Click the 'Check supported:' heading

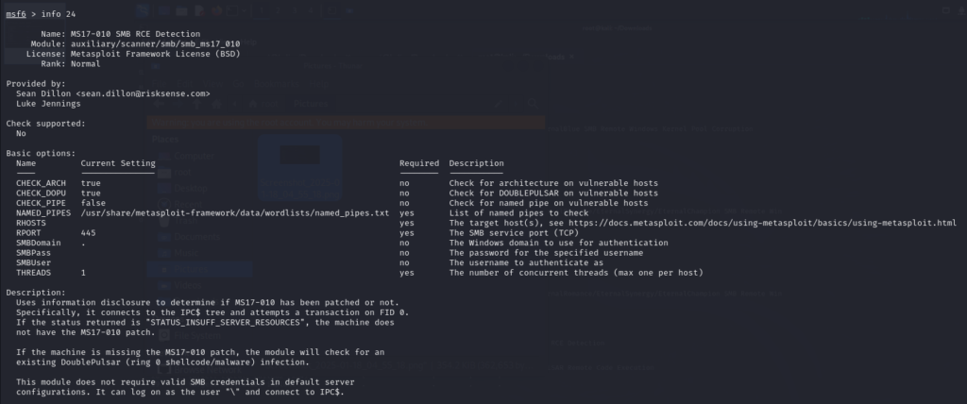pyautogui.click(x=45, y=124)
